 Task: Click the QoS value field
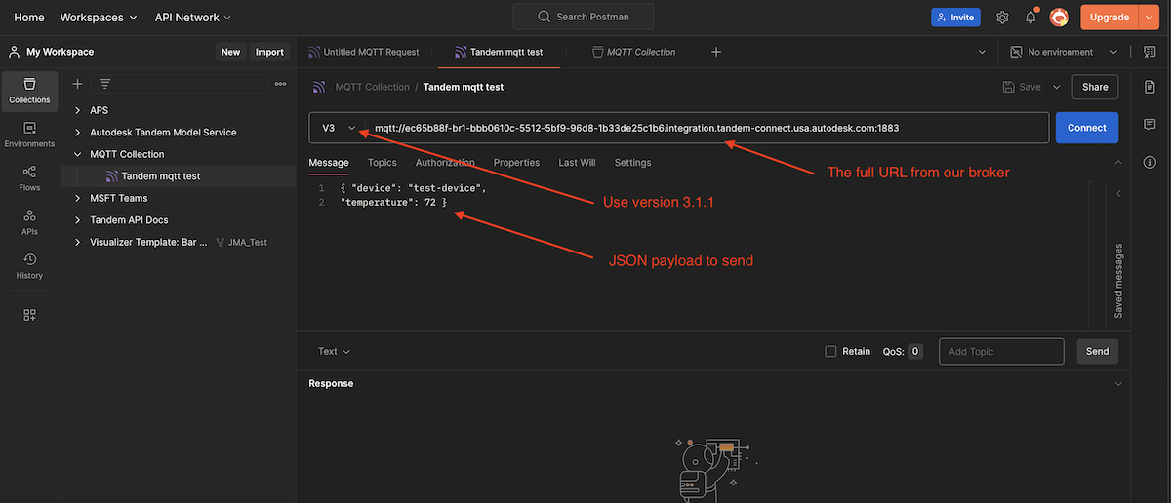click(914, 351)
